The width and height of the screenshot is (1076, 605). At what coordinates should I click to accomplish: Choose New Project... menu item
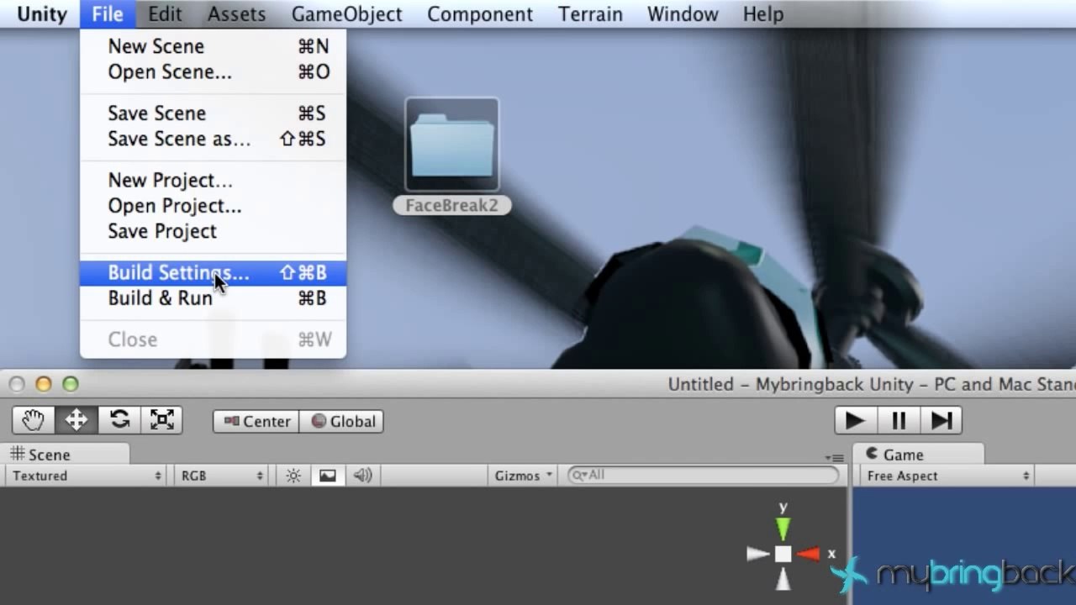pyautogui.click(x=213, y=180)
